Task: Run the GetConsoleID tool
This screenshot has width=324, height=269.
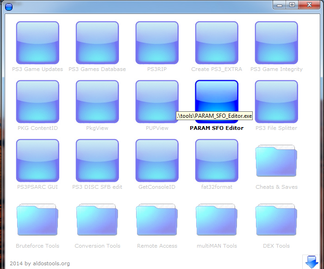Action: pyautogui.click(x=157, y=160)
